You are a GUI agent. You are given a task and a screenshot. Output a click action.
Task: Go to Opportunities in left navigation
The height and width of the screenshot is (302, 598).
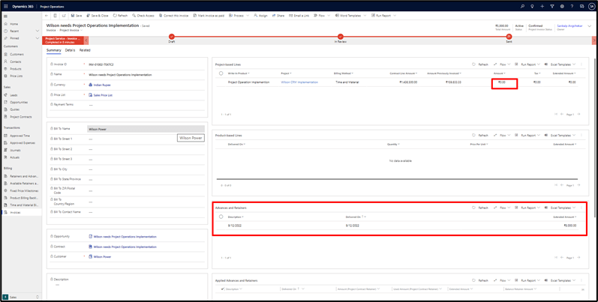point(19,102)
